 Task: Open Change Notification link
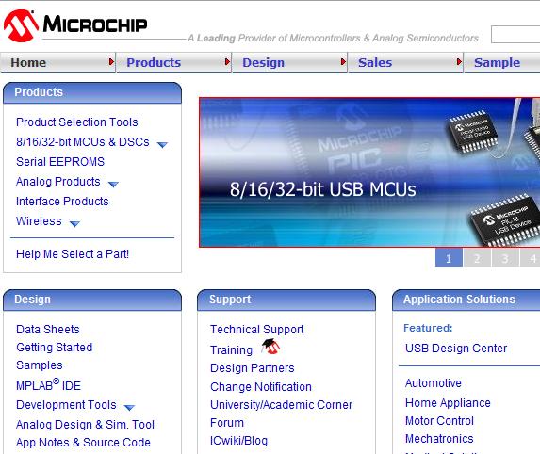[261, 387]
